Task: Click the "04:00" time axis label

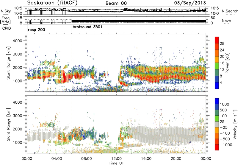Action: pyautogui.click(x=57, y=159)
